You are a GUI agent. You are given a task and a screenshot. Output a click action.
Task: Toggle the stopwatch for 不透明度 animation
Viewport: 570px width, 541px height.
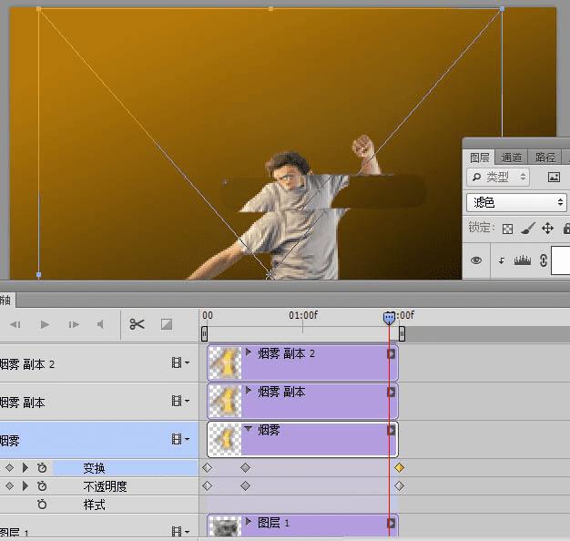click(42, 486)
